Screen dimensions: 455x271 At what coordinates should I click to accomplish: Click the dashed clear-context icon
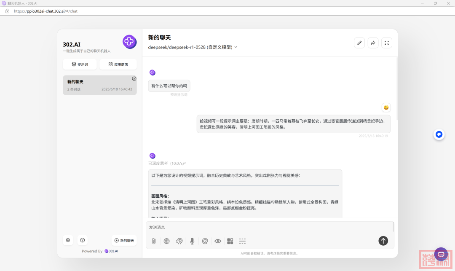[x=242, y=241]
